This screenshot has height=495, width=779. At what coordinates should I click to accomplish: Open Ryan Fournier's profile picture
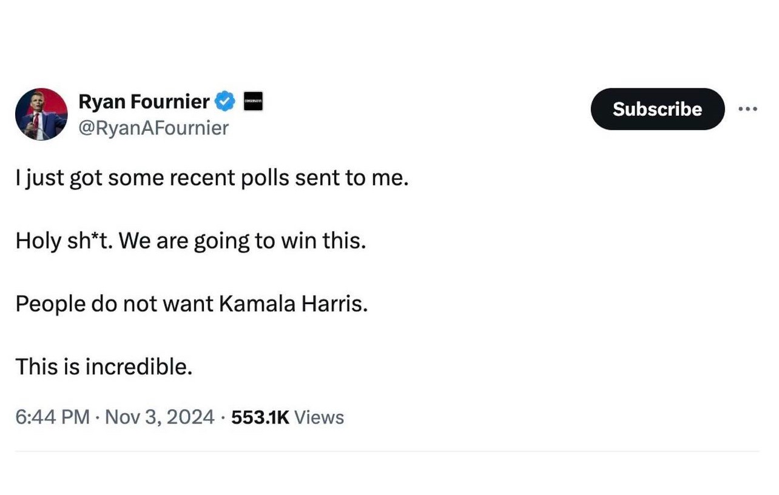pyautogui.click(x=41, y=114)
